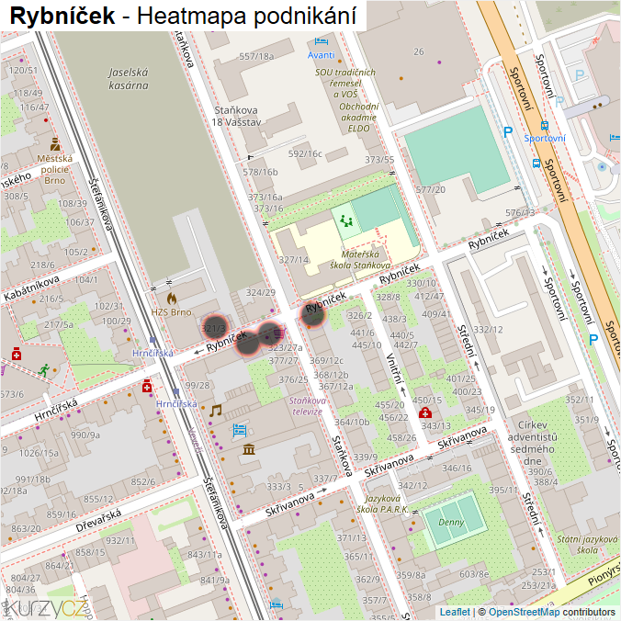This screenshot has height=621, width=621.
Task: Click house number 990/9a
Action: click(85, 435)
